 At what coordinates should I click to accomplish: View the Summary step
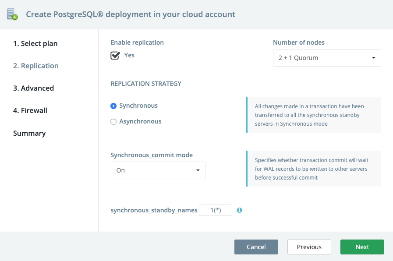pos(29,133)
